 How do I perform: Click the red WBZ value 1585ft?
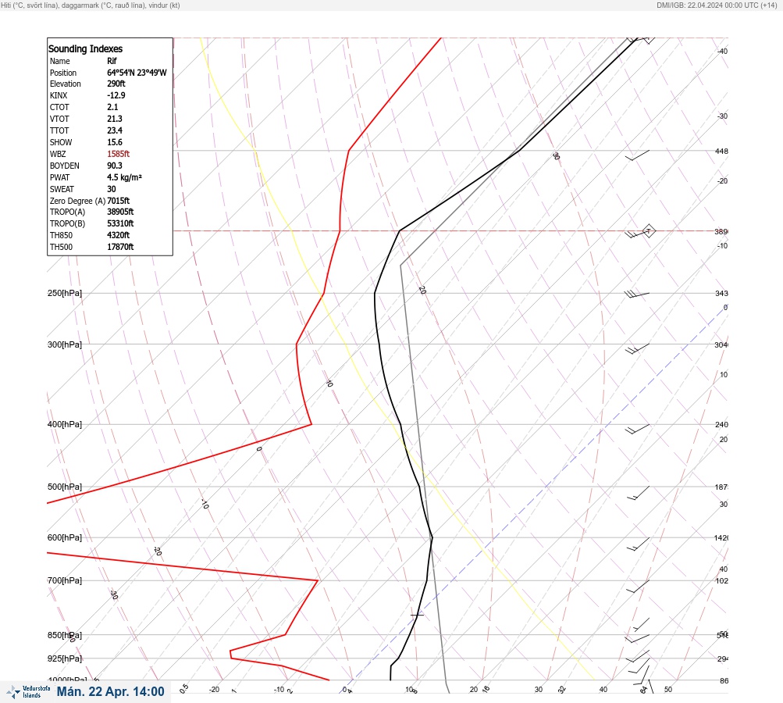(x=119, y=154)
